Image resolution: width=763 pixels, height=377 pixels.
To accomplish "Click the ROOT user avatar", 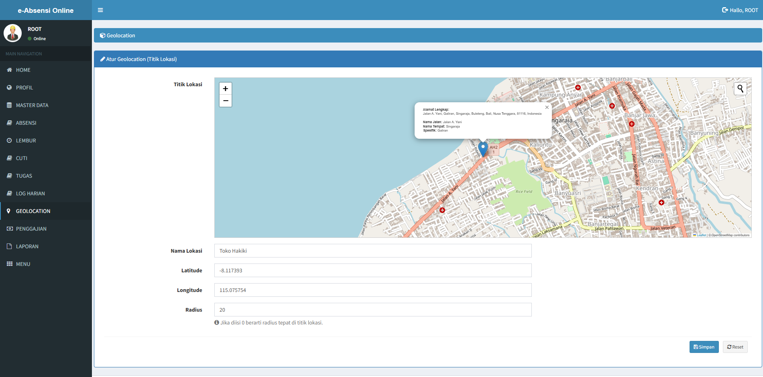I will 12,33.
